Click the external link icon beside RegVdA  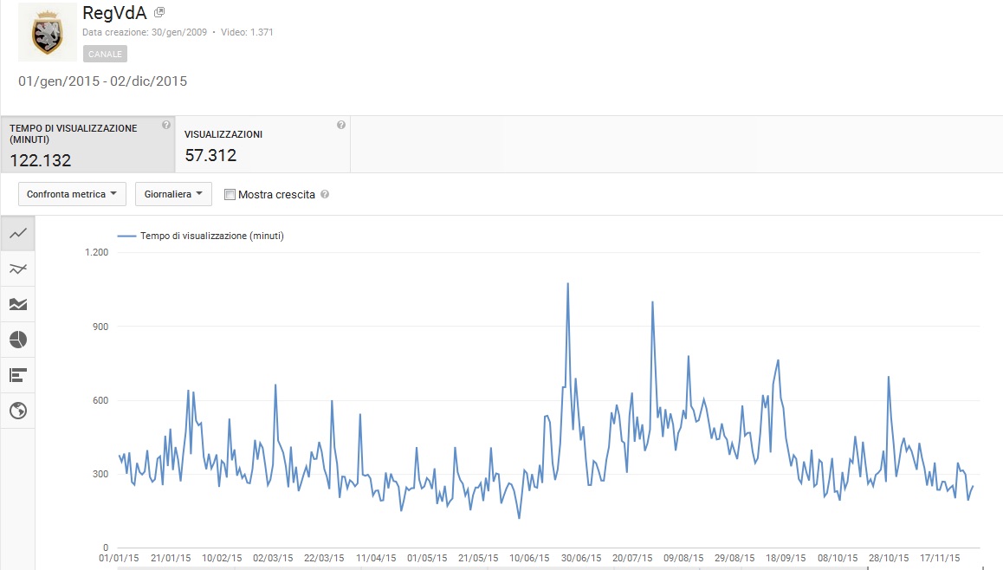pyautogui.click(x=159, y=13)
